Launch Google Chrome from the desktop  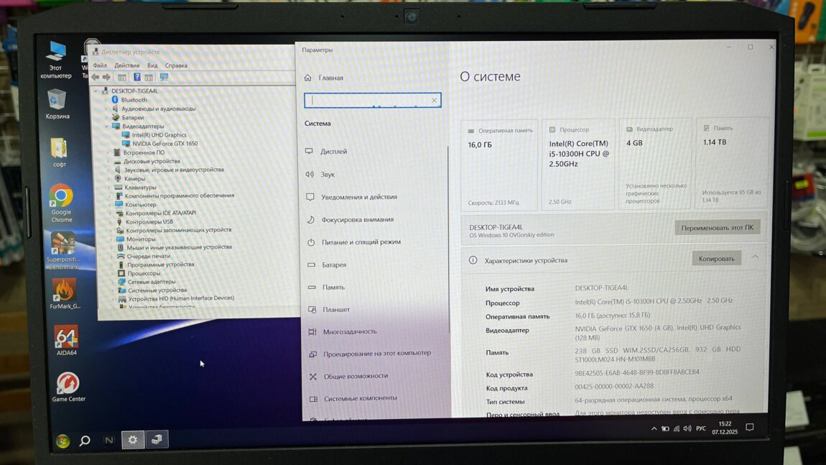[61, 196]
